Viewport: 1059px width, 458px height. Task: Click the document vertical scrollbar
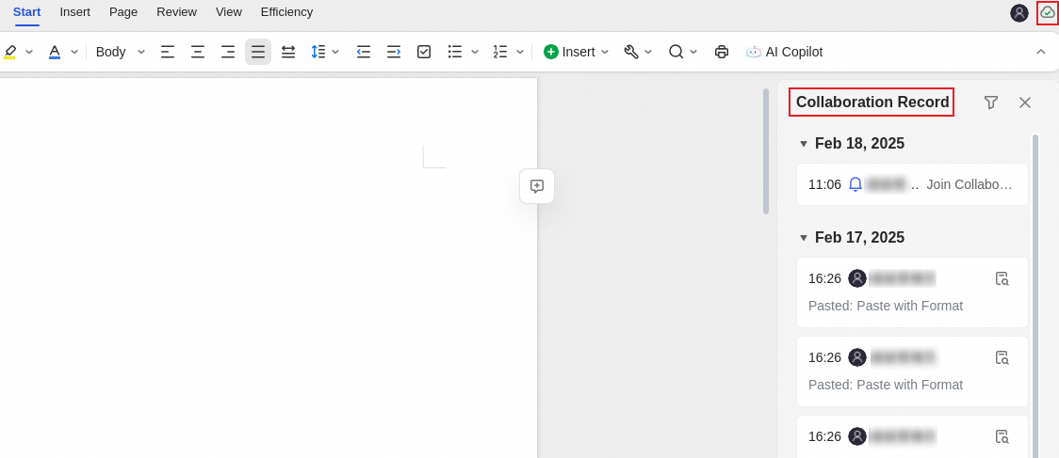click(x=766, y=151)
